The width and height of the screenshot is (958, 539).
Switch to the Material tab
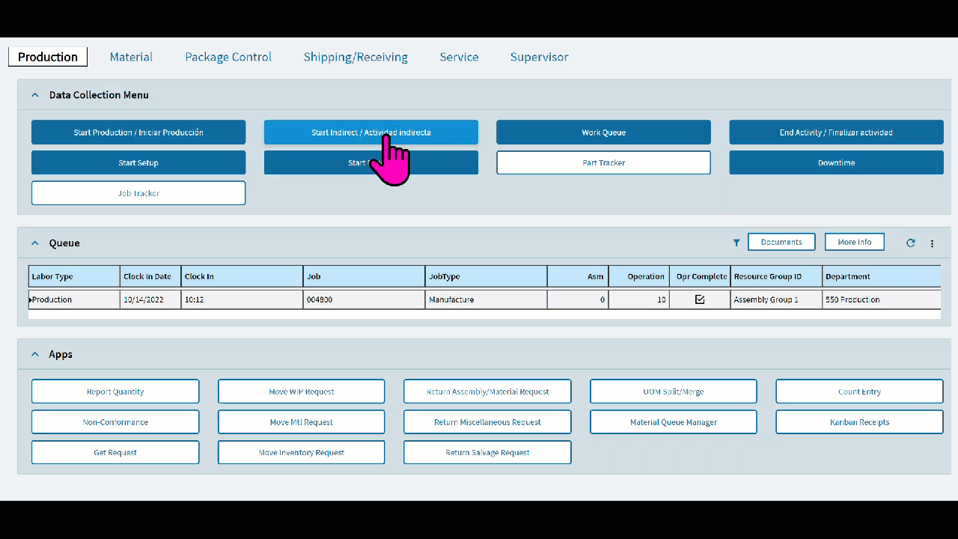131,57
